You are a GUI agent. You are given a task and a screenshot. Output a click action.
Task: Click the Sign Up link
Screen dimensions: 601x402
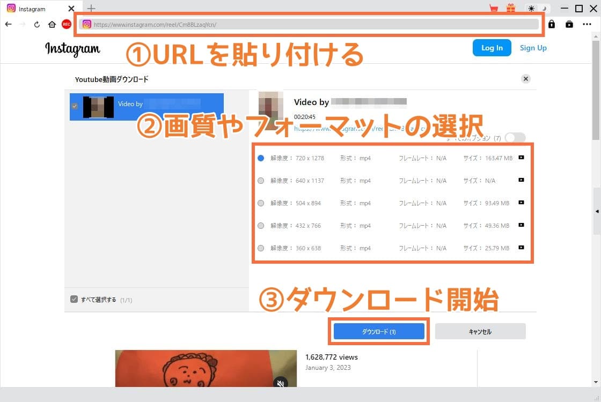coord(533,48)
